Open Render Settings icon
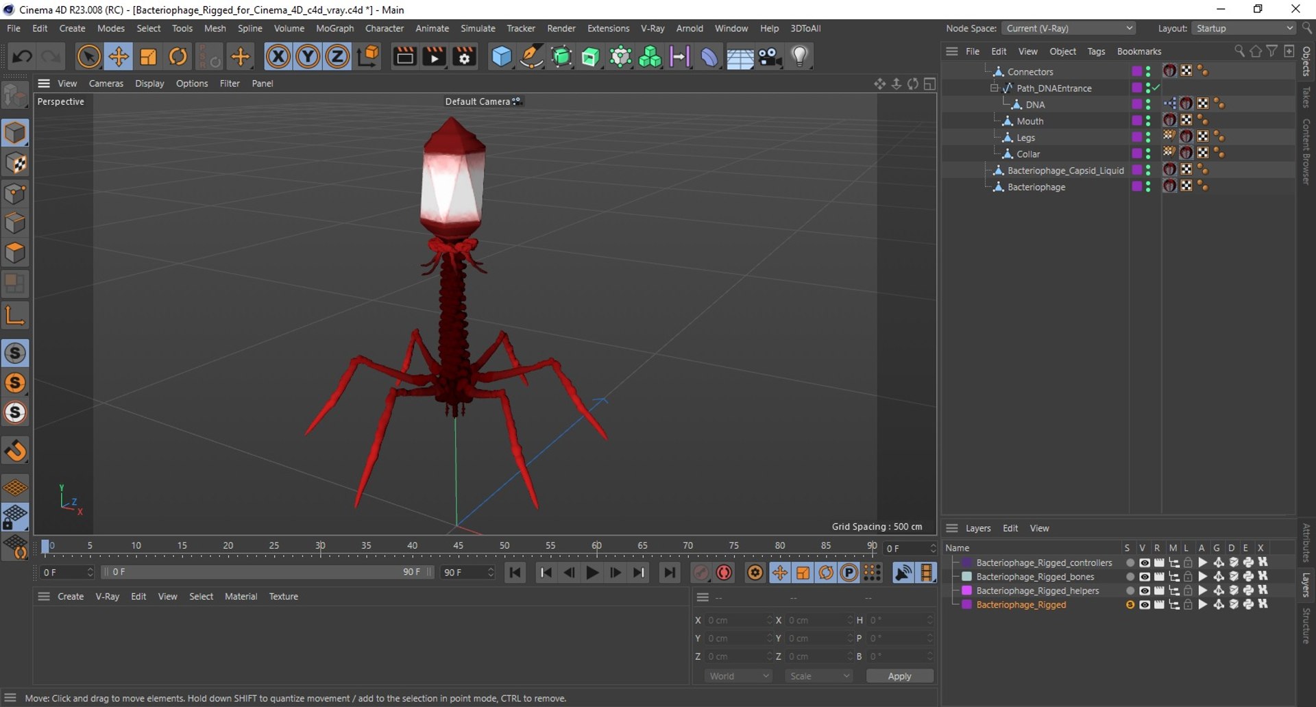 pos(465,57)
